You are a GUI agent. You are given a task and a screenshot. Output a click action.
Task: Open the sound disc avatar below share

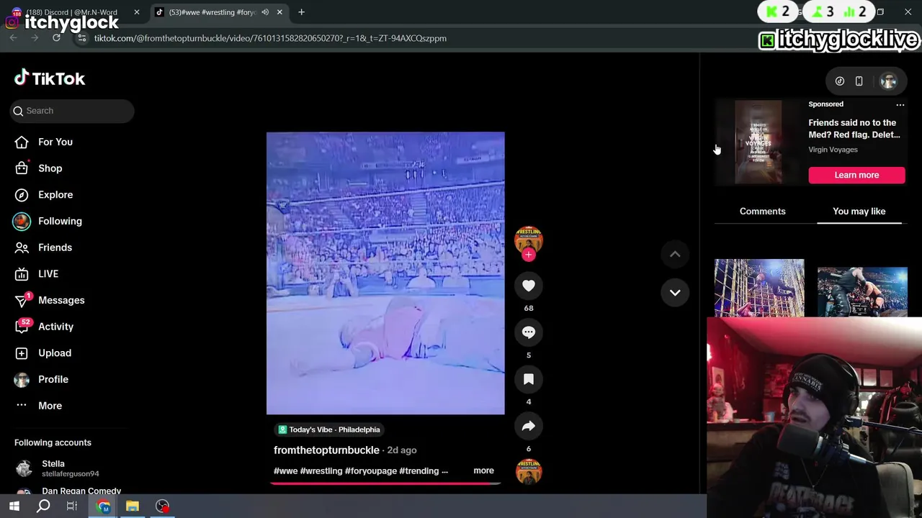pos(529,472)
